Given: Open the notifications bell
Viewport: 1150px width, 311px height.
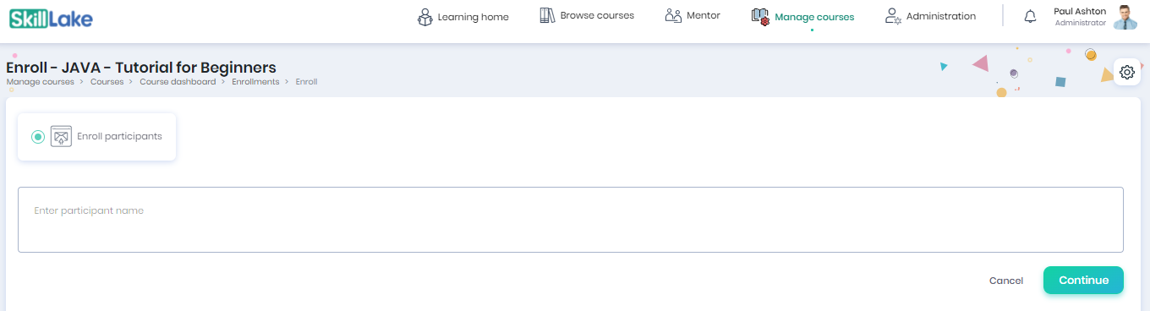Looking at the screenshot, I should coord(1030,16).
